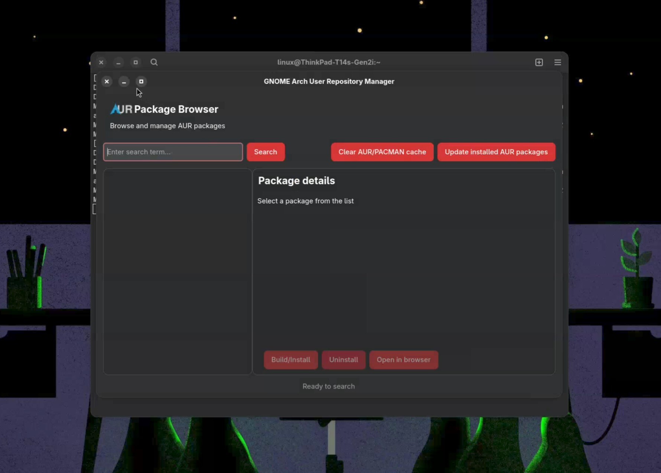
Task: Open the terminal hamburger menu
Action: click(x=557, y=62)
